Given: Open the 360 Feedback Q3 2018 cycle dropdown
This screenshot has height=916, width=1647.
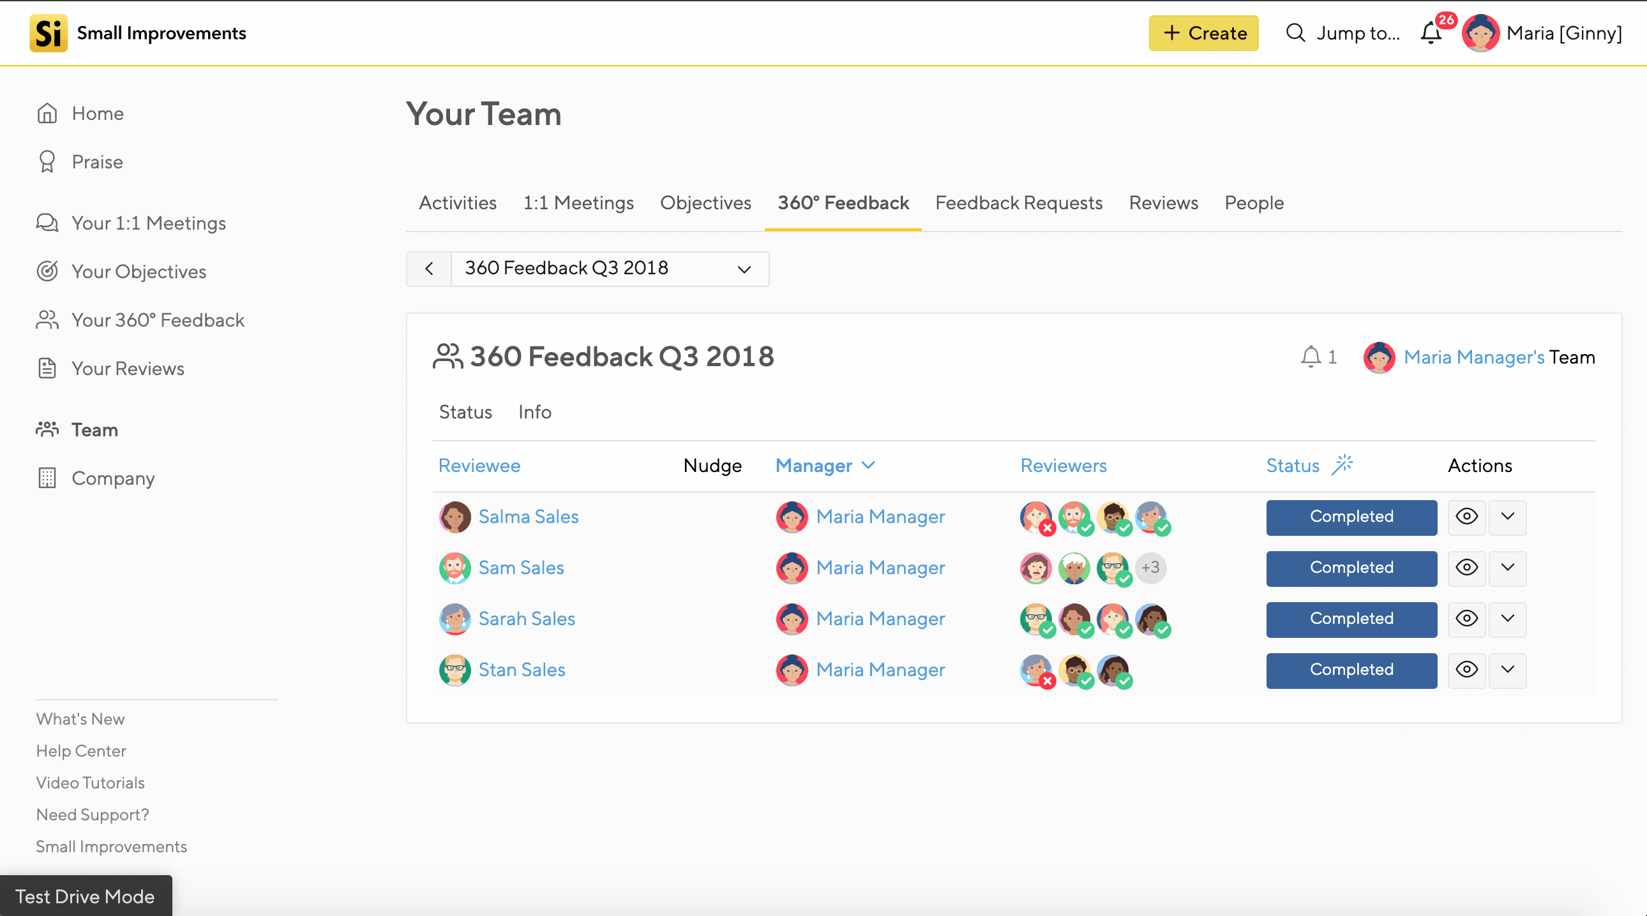Looking at the screenshot, I should [x=610, y=269].
